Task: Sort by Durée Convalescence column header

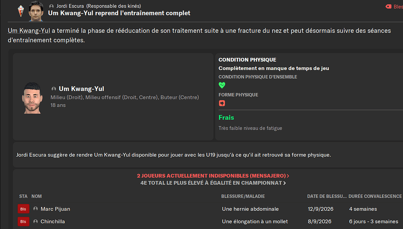Action: [375, 196]
